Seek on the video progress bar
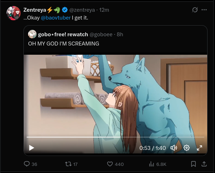 pyautogui.click(x=115, y=137)
